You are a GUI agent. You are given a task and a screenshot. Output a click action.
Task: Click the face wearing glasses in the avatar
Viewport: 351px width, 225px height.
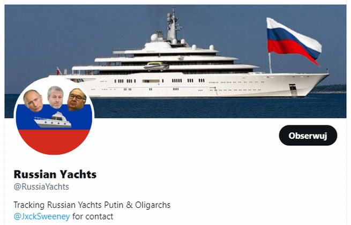click(77, 100)
